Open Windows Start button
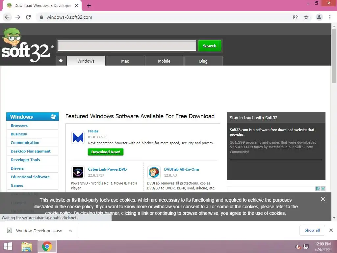Viewport: 337px width, 253px height. click(8, 246)
